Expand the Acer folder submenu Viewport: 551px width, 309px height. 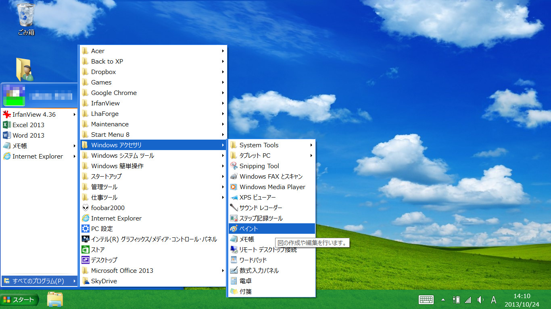pos(153,51)
